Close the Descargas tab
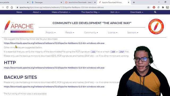The height and width of the screenshot is (96, 170). pos(61,2)
